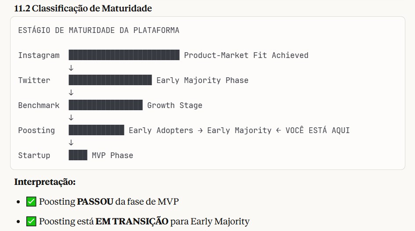Click the "ESTÁGIO DE MATURIDADE DA PLATAFORMA" title
The width and height of the screenshot is (415, 231).
(x=99, y=30)
